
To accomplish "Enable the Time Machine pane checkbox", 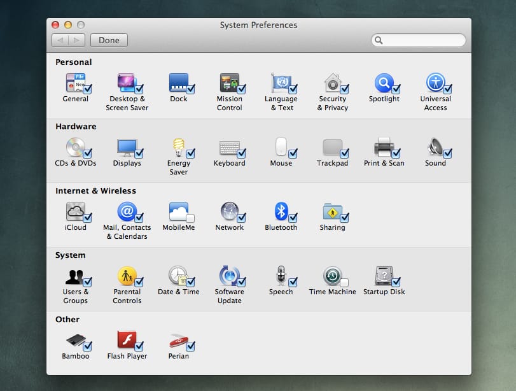I will pos(344,282).
